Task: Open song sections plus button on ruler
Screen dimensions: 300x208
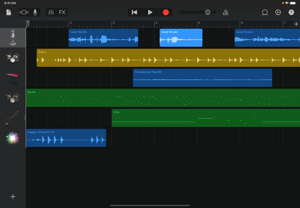Action: (296, 24)
